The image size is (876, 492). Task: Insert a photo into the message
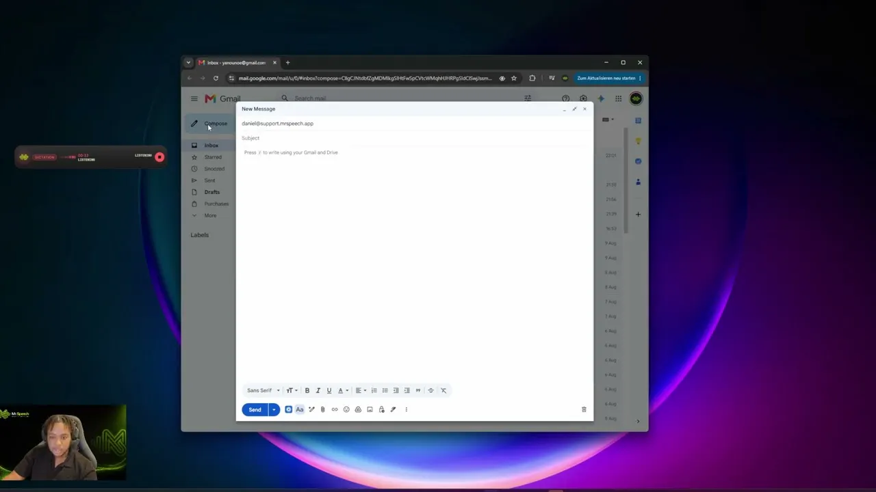coord(370,409)
